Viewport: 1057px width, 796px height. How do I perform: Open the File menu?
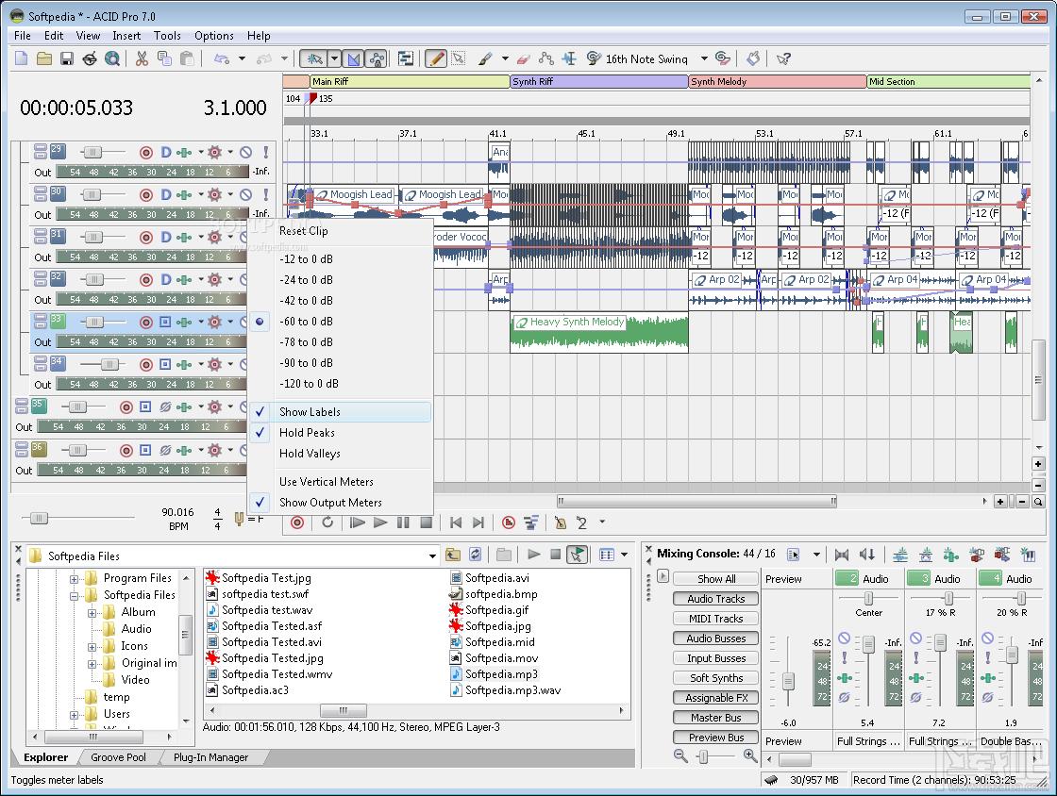tap(23, 36)
